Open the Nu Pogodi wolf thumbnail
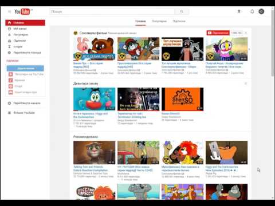This screenshot has width=275, height=206. tap(138, 153)
